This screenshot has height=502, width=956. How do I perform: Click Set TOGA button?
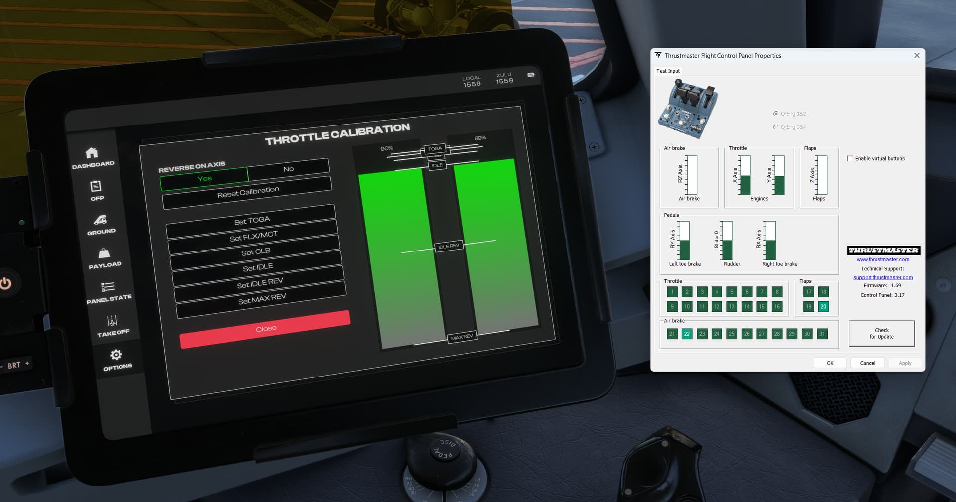[x=251, y=221]
